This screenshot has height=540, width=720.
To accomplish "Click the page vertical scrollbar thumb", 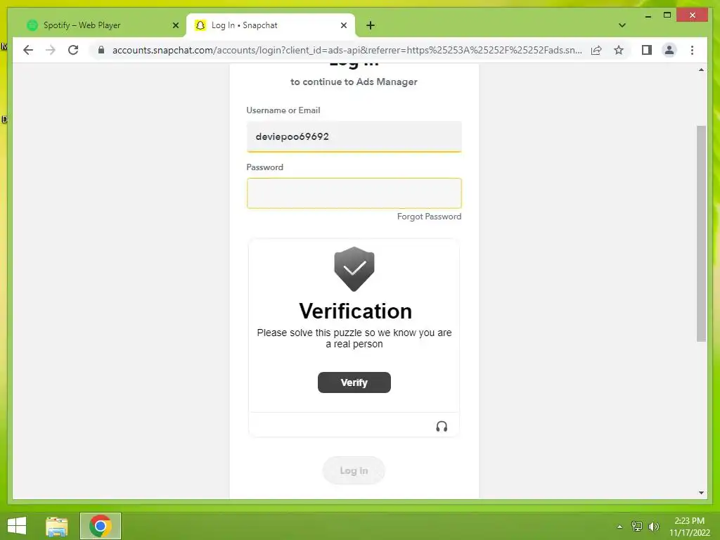I will click(x=701, y=233).
